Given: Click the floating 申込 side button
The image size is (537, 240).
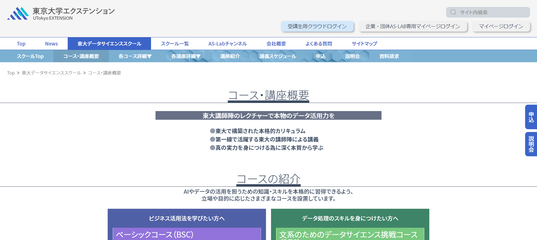Looking at the screenshot, I should [531, 117].
